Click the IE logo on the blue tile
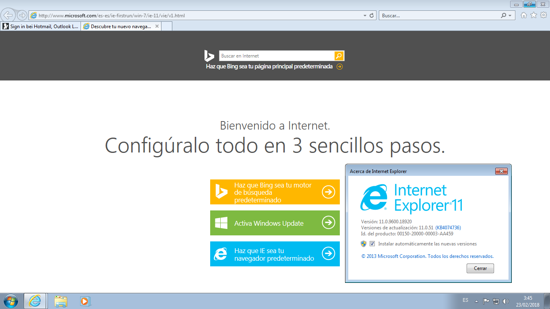The width and height of the screenshot is (550, 309). (x=221, y=254)
